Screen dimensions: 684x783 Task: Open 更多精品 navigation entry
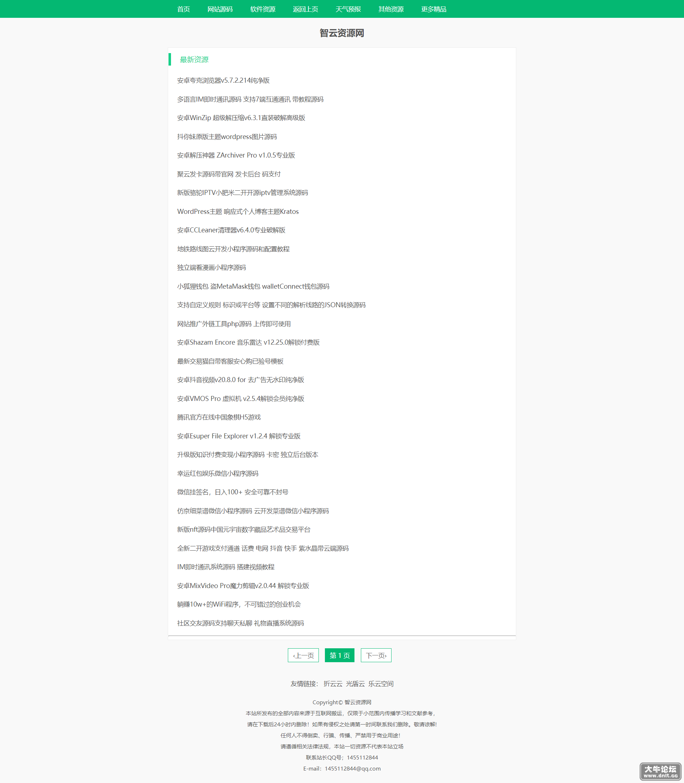[434, 9]
